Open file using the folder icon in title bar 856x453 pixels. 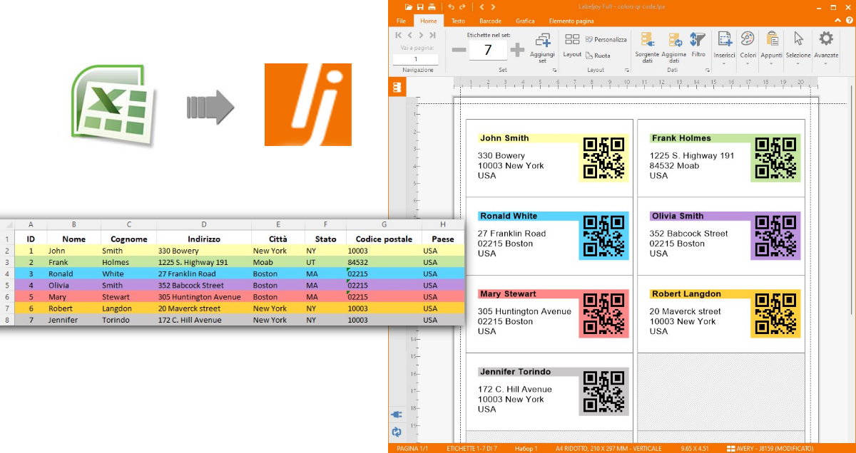coord(410,6)
